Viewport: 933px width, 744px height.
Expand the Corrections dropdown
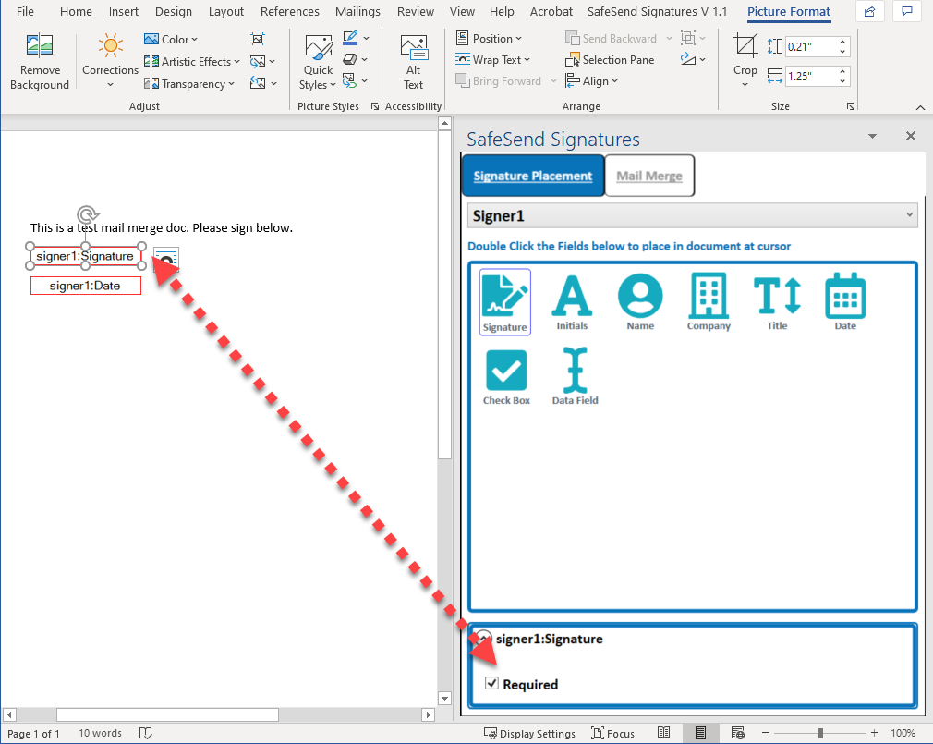110,62
